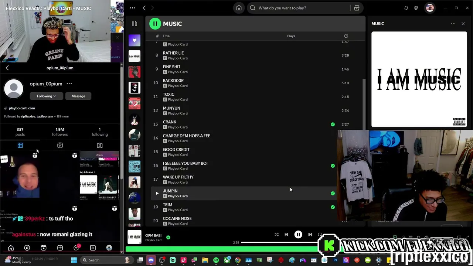Open Instagram messenger with notification badge
Screen dimensions: 473x266
76,248
